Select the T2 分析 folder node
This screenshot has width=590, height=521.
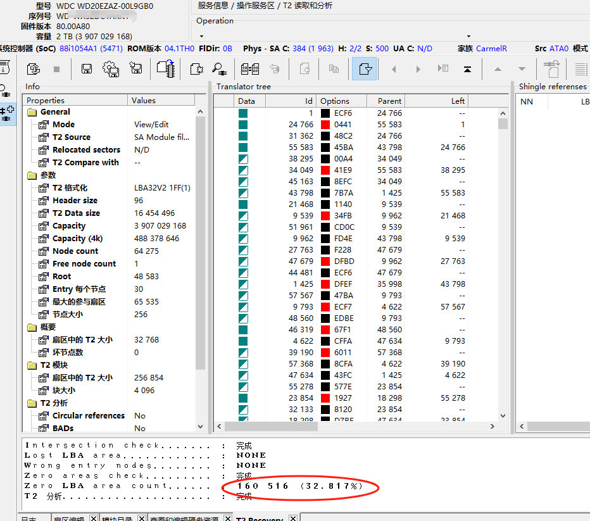[x=47, y=403]
